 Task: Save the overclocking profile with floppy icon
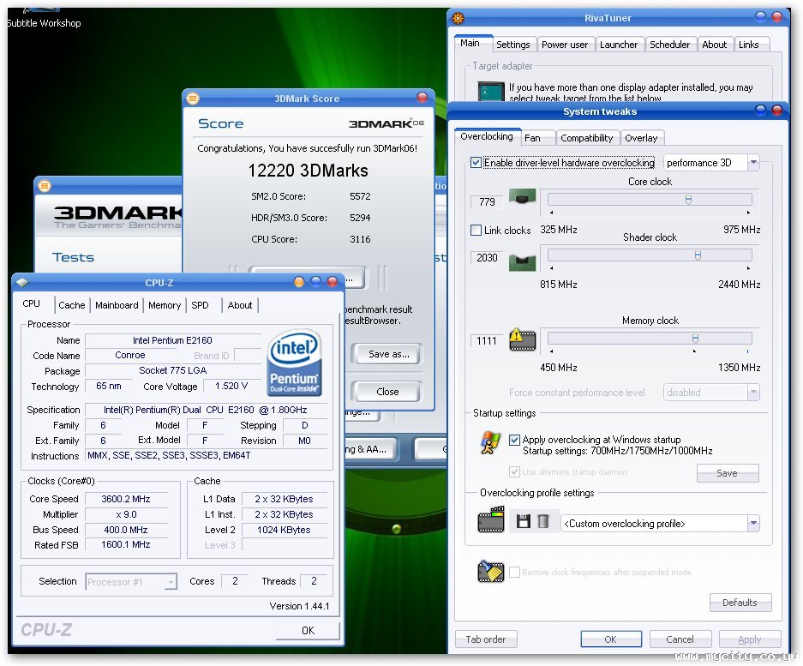tap(523, 521)
